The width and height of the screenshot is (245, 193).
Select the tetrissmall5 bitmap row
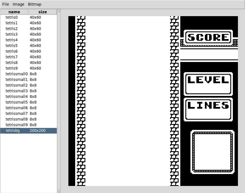click(x=29, y=102)
